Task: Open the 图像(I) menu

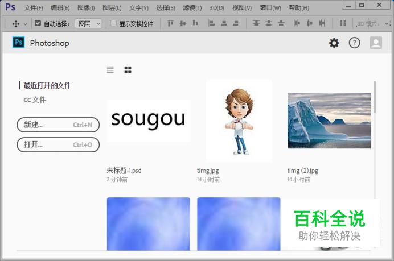Action: coord(86,8)
